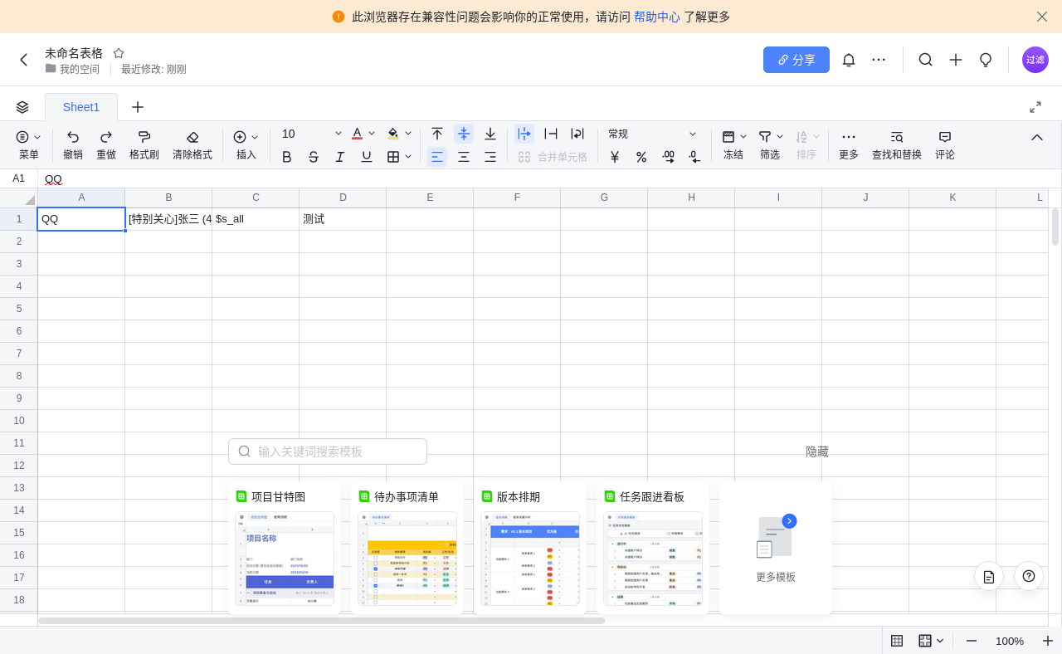
Task: Expand fill color dropdown arrow
Action: click(408, 134)
